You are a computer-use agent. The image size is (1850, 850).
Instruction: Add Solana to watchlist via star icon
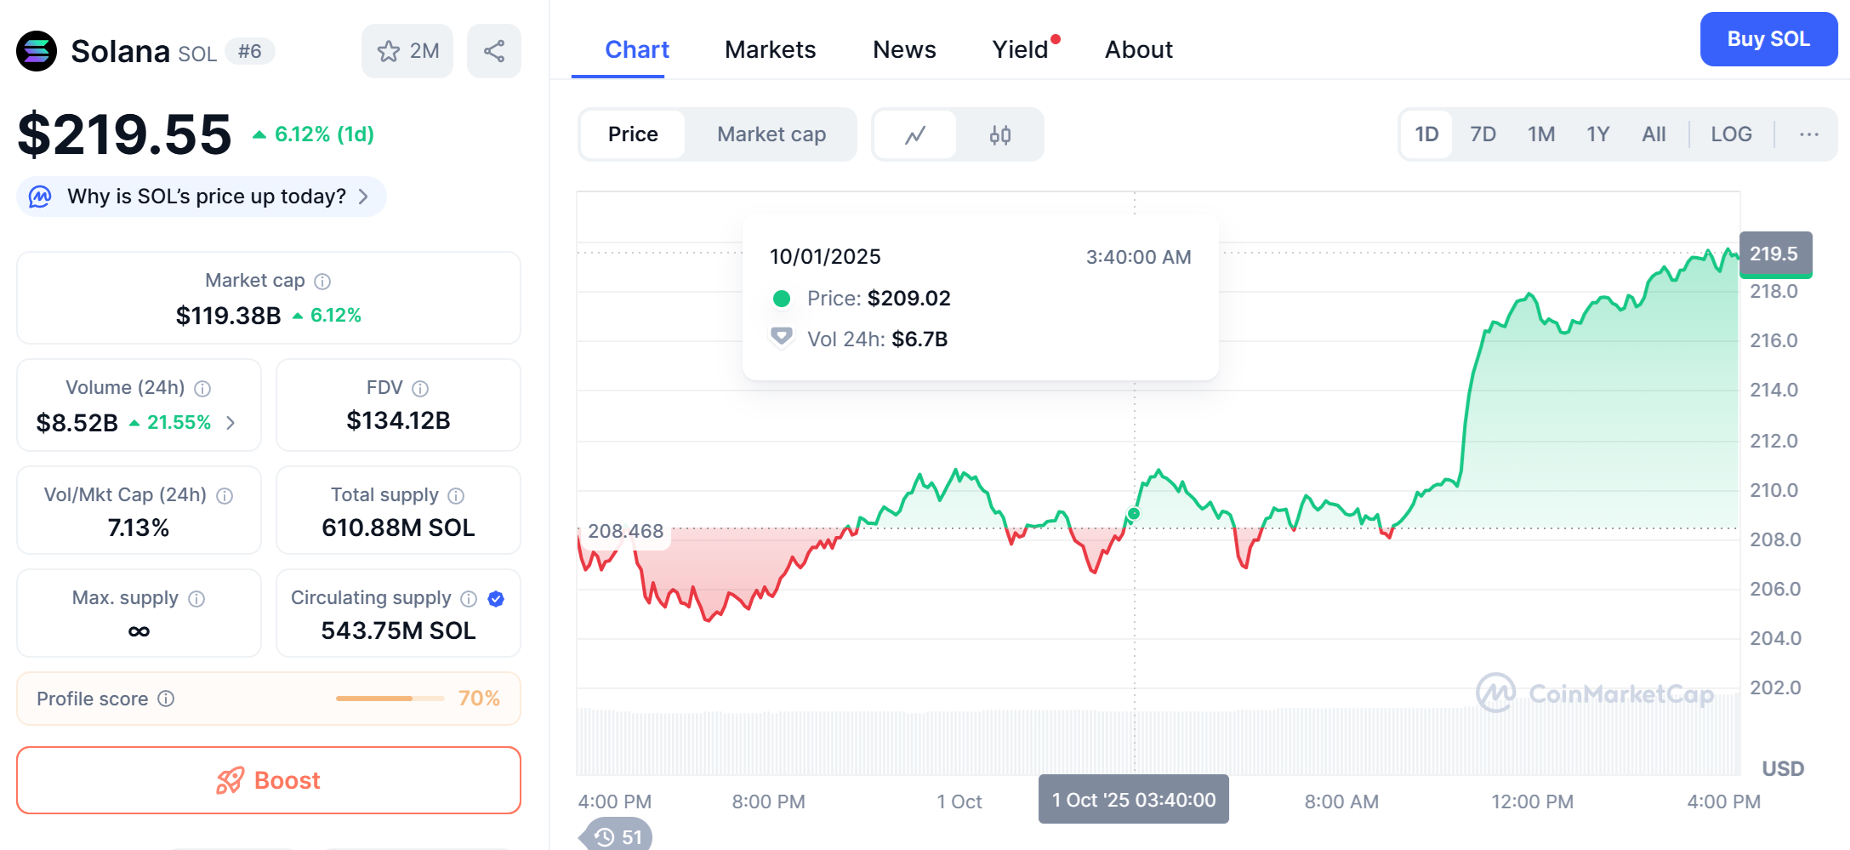(x=390, y=52)
